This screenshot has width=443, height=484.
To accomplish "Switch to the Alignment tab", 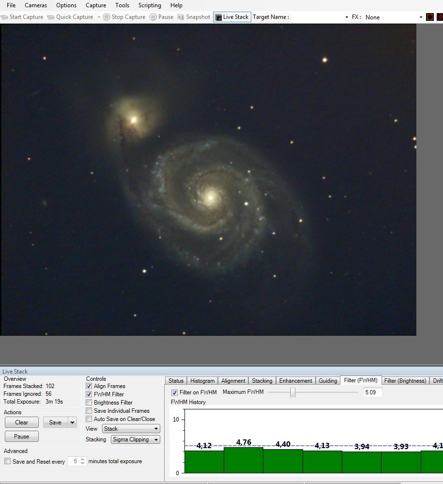I will [233, 381].
